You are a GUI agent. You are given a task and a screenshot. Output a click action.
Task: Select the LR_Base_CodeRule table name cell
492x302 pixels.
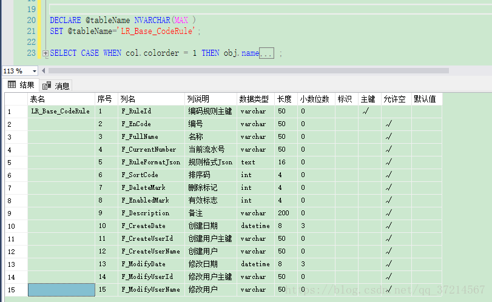pos(61,112)
